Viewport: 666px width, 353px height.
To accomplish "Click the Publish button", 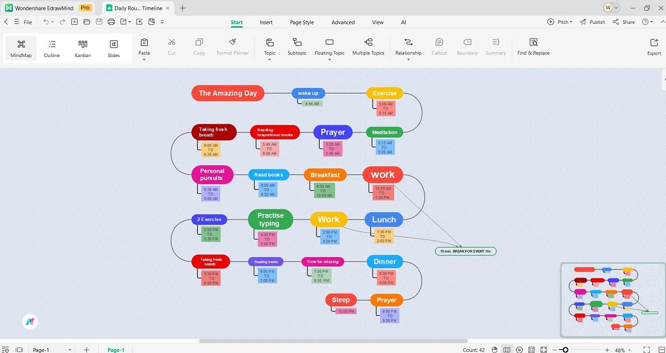I will [592, 22].
